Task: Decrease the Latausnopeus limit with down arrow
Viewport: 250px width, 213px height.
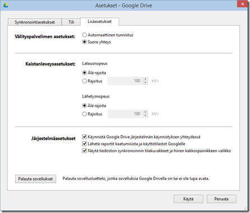Action: click(x=145, y=82)
